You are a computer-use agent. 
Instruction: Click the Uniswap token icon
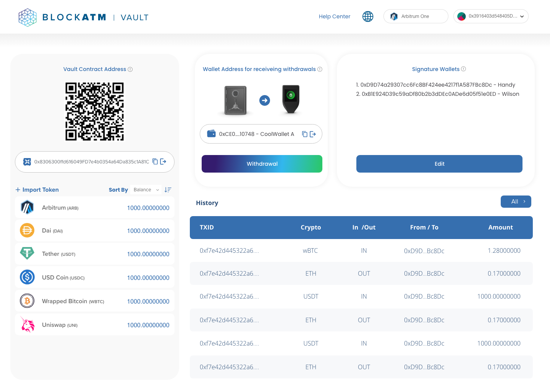click(x=27, y=324)
